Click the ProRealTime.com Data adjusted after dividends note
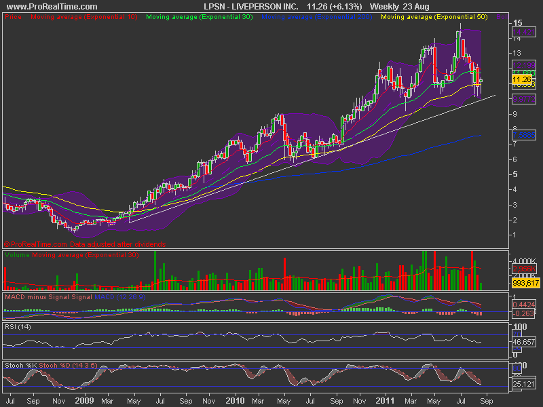Viewport: 543px width, 407px height. coord(85,244)
